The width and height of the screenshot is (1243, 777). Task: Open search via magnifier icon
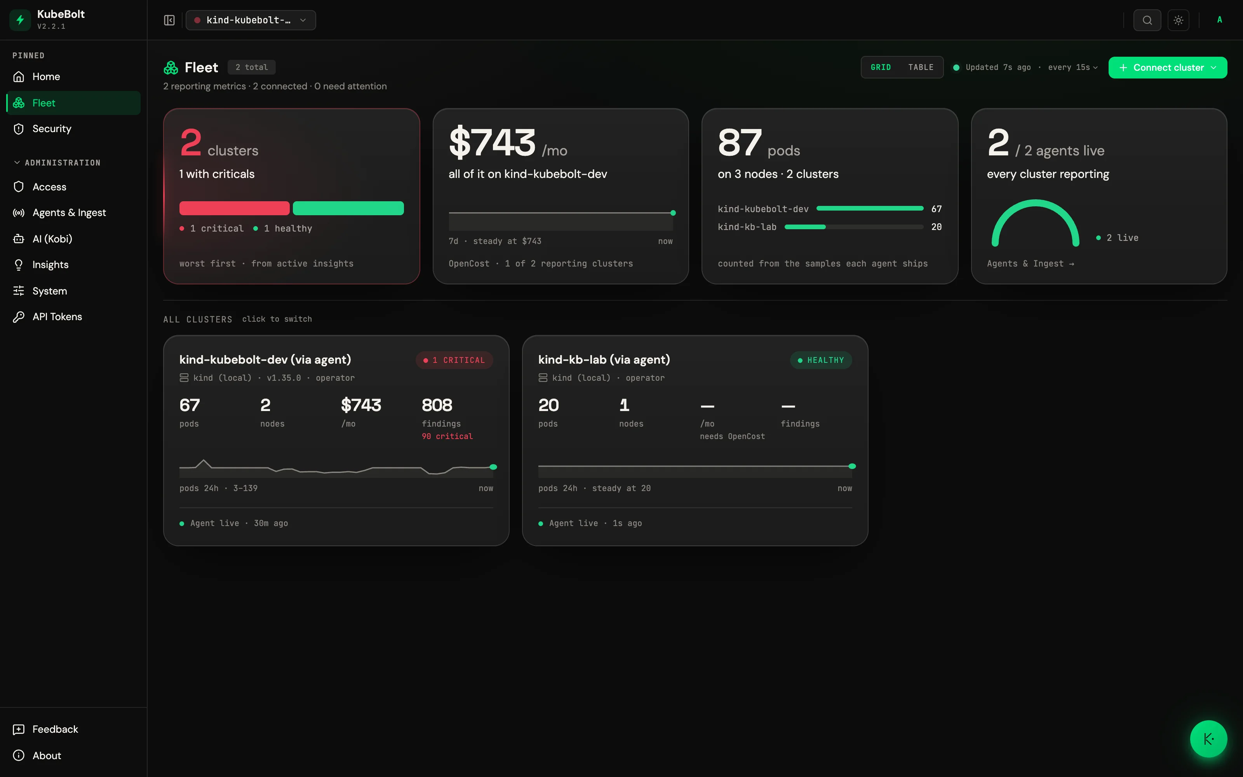(1147, 20)
